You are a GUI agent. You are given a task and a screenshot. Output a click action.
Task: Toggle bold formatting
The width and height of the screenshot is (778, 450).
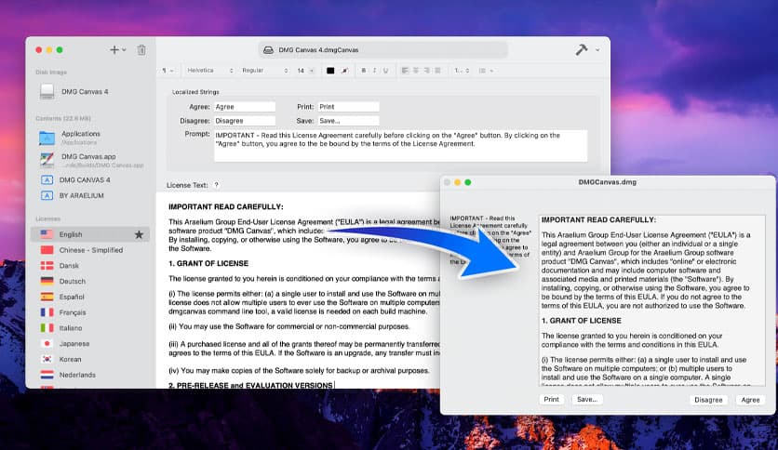[364, 71]
